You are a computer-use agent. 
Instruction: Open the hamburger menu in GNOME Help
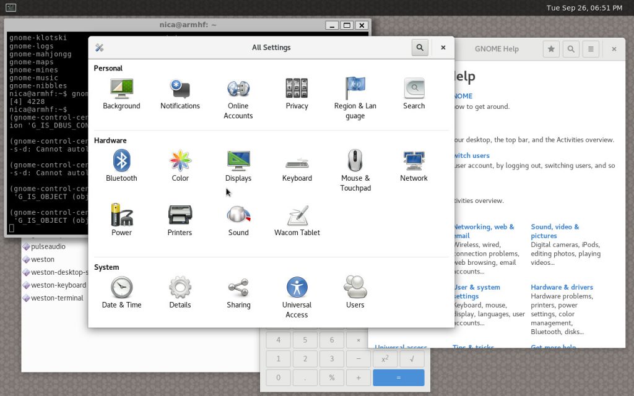point(591,49)
